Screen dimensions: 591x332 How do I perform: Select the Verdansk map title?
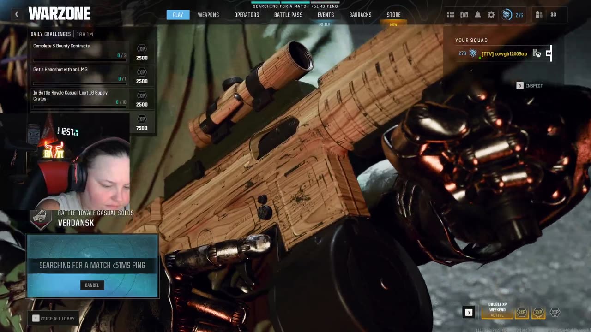point(76,223)
